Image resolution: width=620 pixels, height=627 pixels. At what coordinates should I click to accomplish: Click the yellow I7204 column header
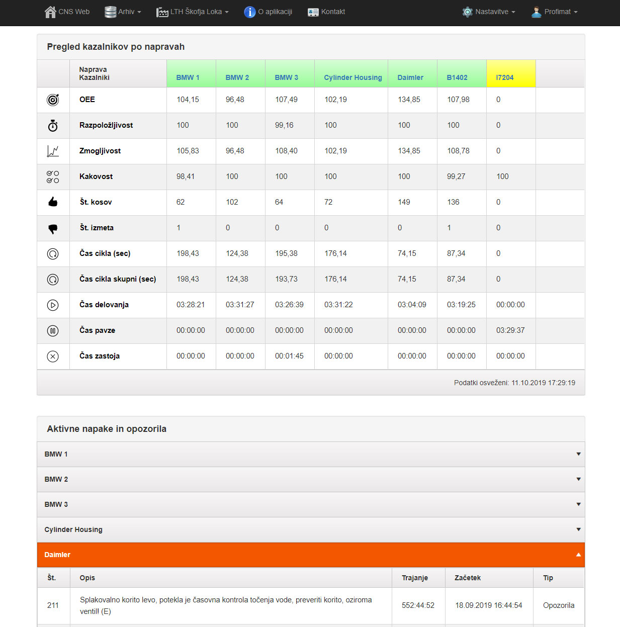[505, 77]
